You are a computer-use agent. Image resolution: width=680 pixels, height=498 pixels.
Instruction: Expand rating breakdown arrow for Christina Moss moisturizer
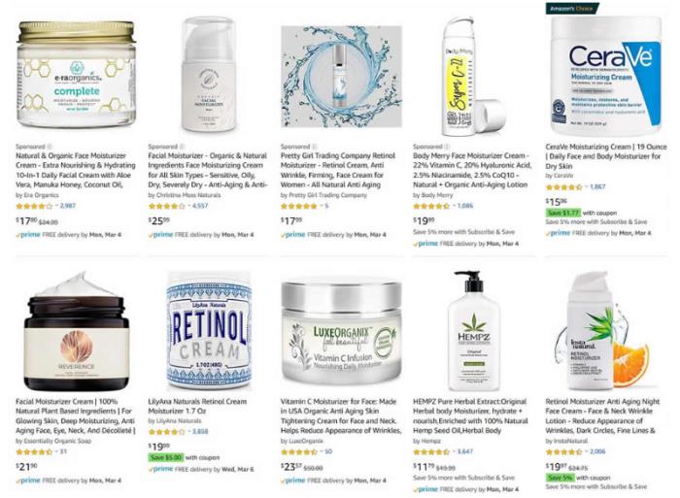tap(189, 206)
